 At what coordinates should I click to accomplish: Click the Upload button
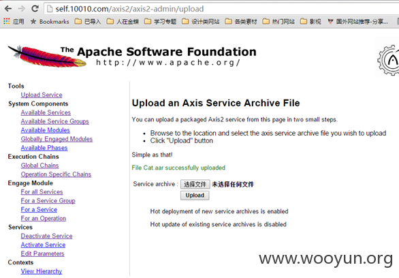[x=195, y=196]
